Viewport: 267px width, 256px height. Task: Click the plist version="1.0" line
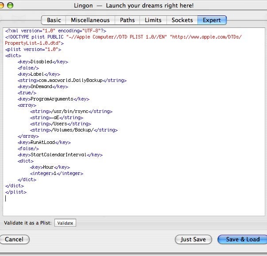point(33,50)
